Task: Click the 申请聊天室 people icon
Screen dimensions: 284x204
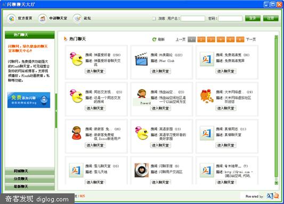Action: click(43, 18)
